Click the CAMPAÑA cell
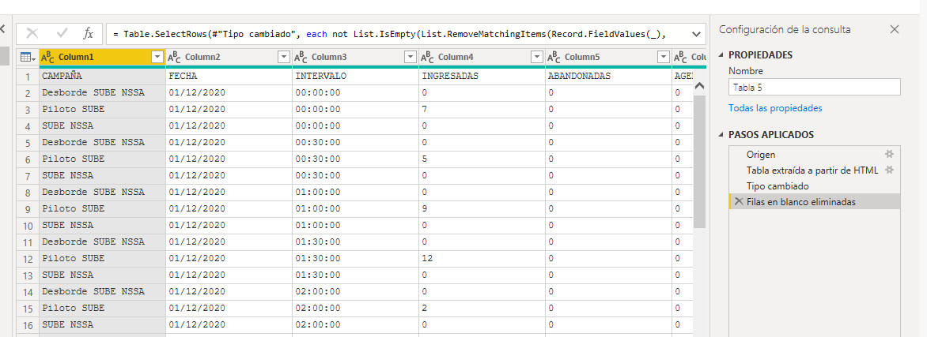The width and height of the screenshot is (927, 337). click(x=102, y=76)
